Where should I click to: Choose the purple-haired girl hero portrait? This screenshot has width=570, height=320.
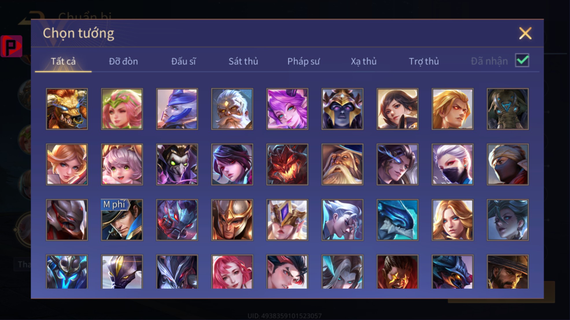[287, 109]
